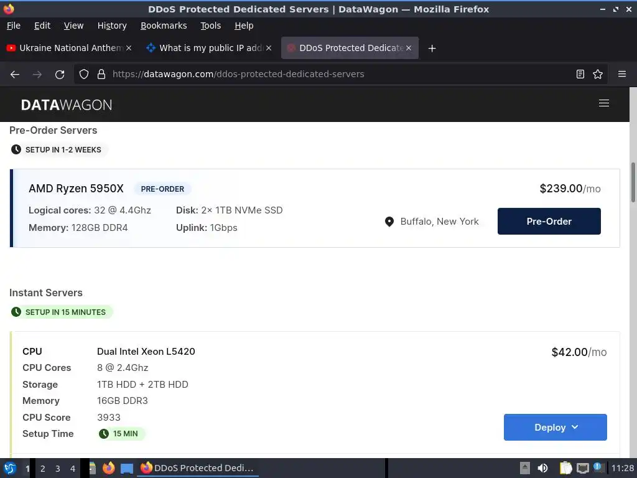Click the 2× 1TB NVMe SSD disk value
The image size is (637, 478).
(242, 210)
